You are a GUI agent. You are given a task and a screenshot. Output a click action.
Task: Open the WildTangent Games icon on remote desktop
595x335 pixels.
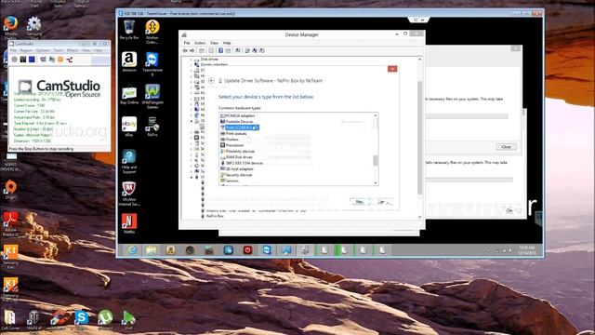click(x=152, y=97)
